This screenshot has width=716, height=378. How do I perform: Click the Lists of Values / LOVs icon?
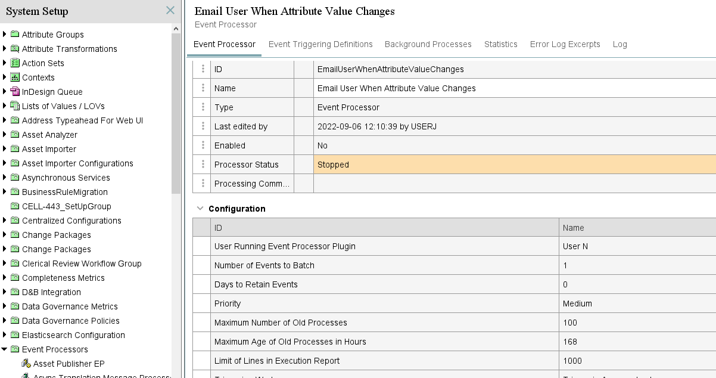(15, 106)
